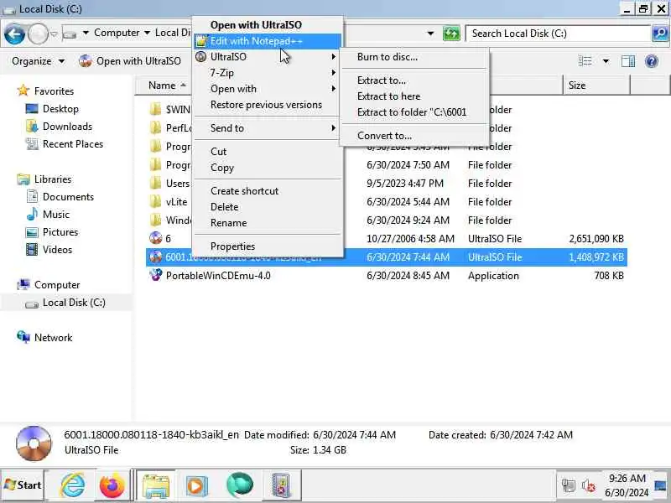
Task: Open Properties from the context menu
Action: (x=268, y=246)
